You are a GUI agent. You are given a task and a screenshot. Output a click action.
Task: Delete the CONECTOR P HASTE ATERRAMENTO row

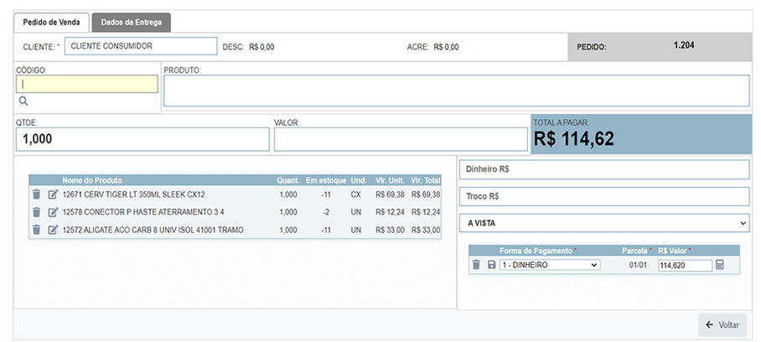pyautogui.click(x=36, y=212)
